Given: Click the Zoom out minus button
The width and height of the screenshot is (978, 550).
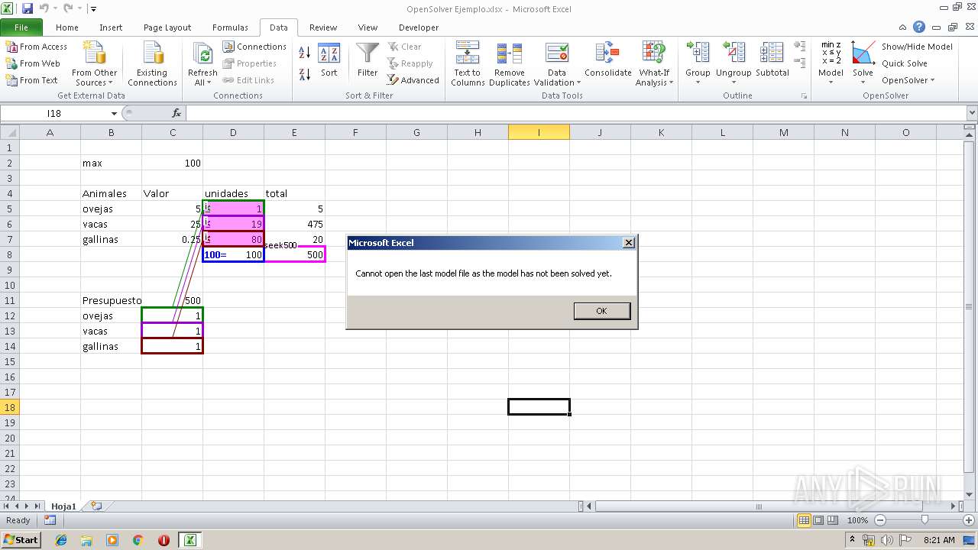Looking at the screenshot, I should click(x=879, y=520).
